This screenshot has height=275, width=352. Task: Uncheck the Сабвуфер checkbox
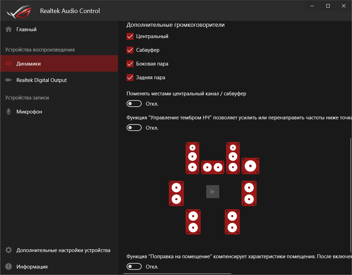click(130, 50)
